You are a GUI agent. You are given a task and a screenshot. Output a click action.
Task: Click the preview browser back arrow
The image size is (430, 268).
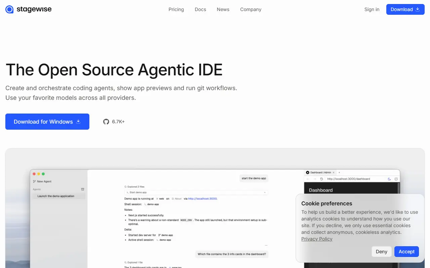tap(308, 179)
